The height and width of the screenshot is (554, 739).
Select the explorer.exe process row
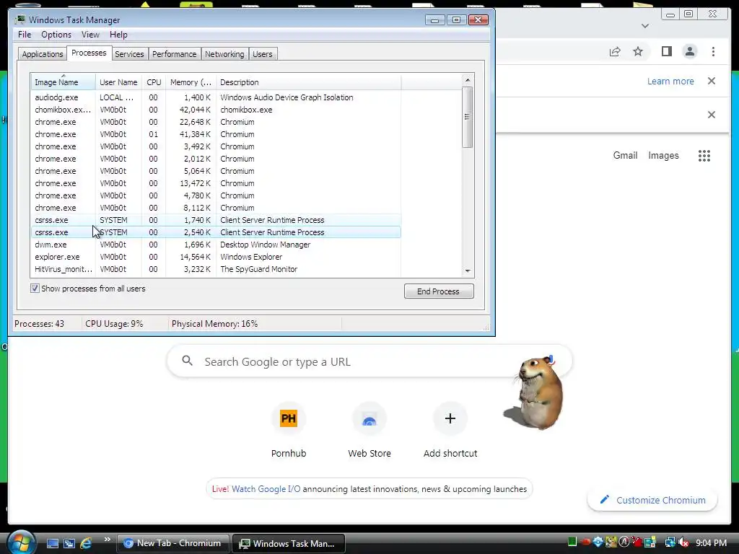[x=216, y=257]
